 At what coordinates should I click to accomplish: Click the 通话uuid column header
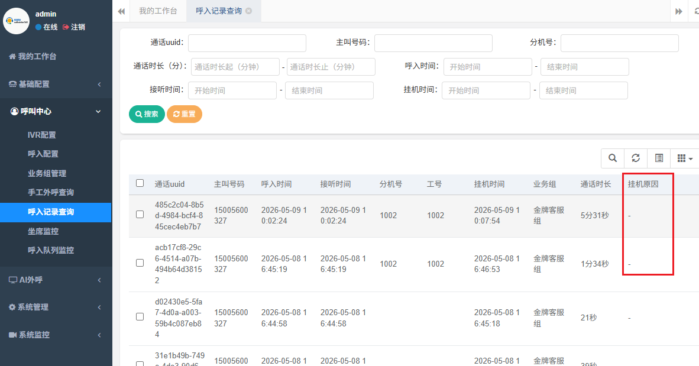tap(170, 184)
